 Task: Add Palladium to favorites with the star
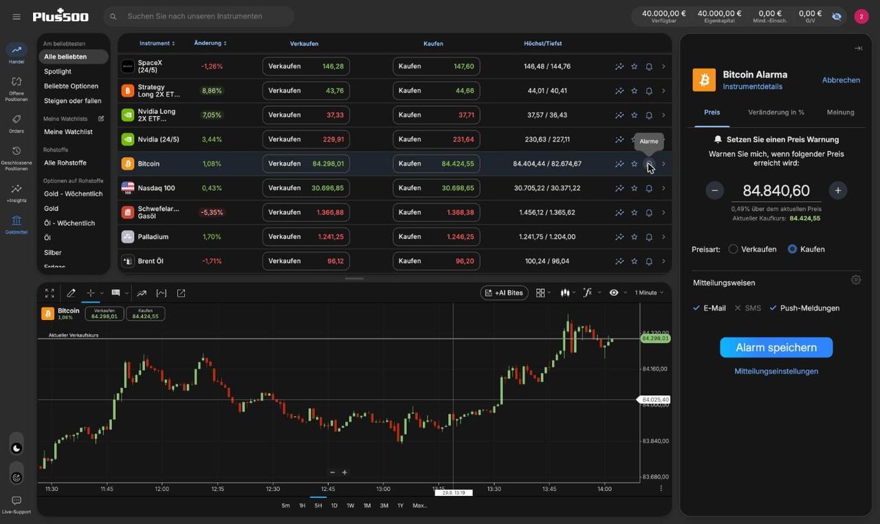[634, 237]
